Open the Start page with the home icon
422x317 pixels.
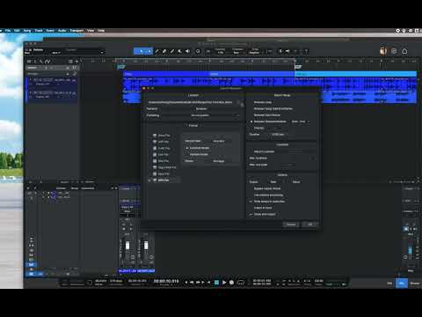(x=404, y=51)
